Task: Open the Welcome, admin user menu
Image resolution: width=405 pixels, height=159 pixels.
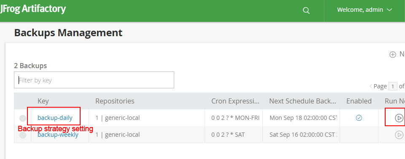Action: pyautogui.click(x=364, y=10)
